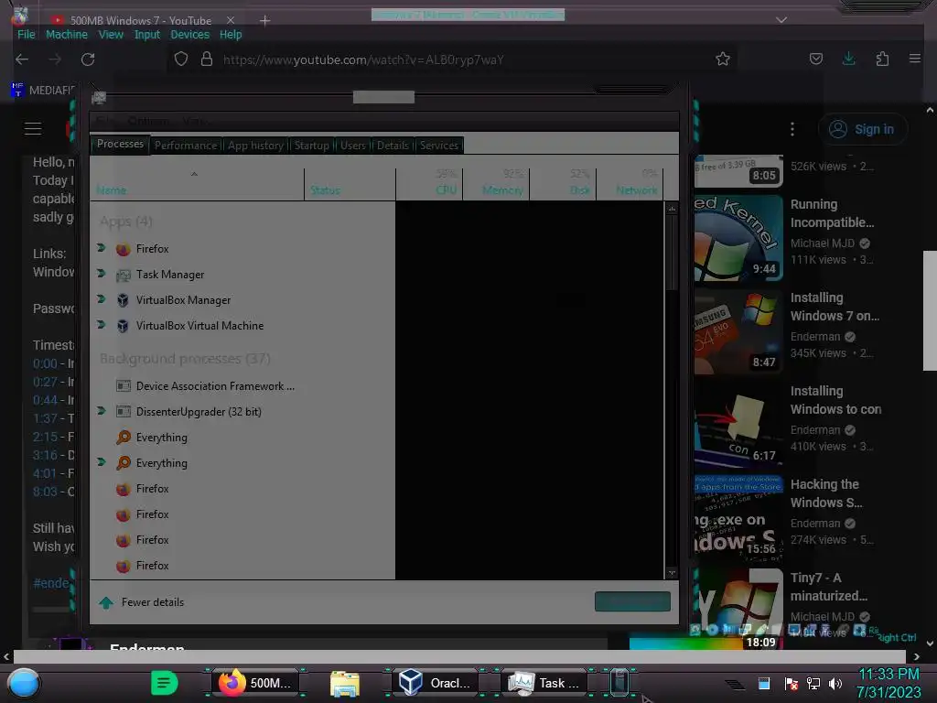Click the volume speaker tray icon
The width and height of the screenshot is (937, 703).
click(x=835, y=683)
